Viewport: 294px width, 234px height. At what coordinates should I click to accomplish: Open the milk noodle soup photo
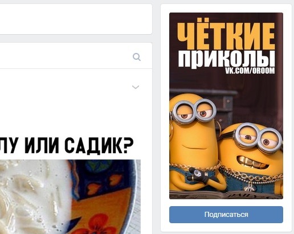[70, 196]
